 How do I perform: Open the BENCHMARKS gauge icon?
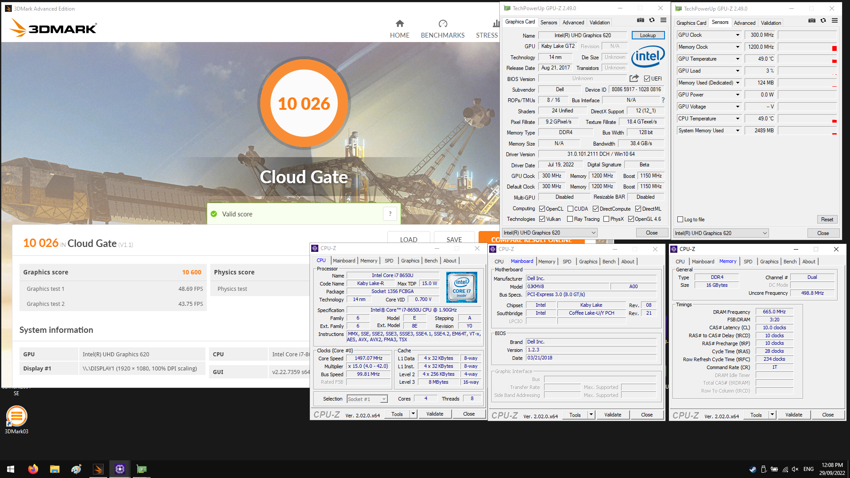coord(443,23)
